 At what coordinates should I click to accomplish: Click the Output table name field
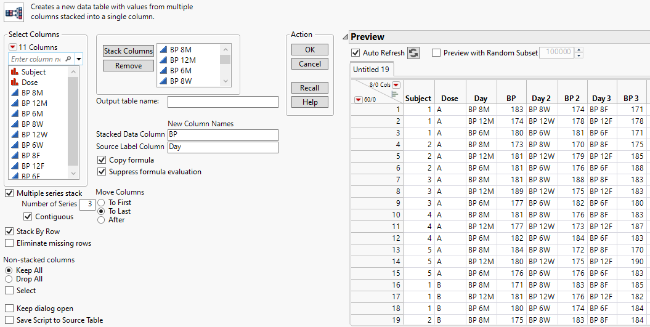pos(222,102)
